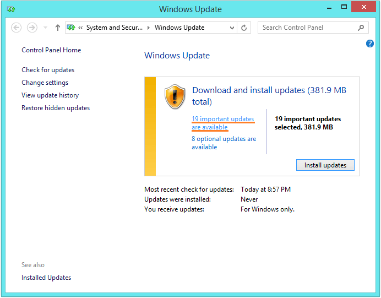The image size is (381, 298).
Task: Click the Install updates button
Action: click(x=325, y=165)
